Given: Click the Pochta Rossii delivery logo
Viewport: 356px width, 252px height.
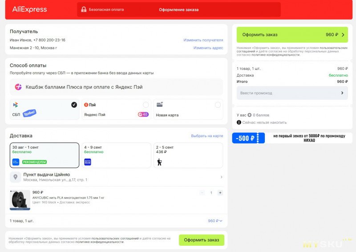Looking at the screenshot, I should pos(88,162).
